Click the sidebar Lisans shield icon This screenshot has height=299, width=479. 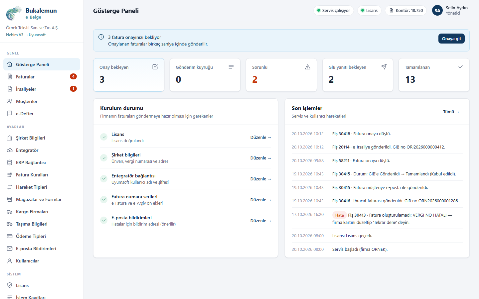coord(10,285)
